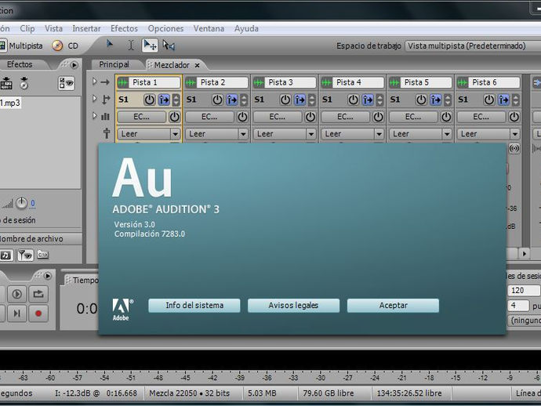Screen dimensions: 541x406
Task: Select the Scrub tool in toolbar
Action: click(169, 45)
